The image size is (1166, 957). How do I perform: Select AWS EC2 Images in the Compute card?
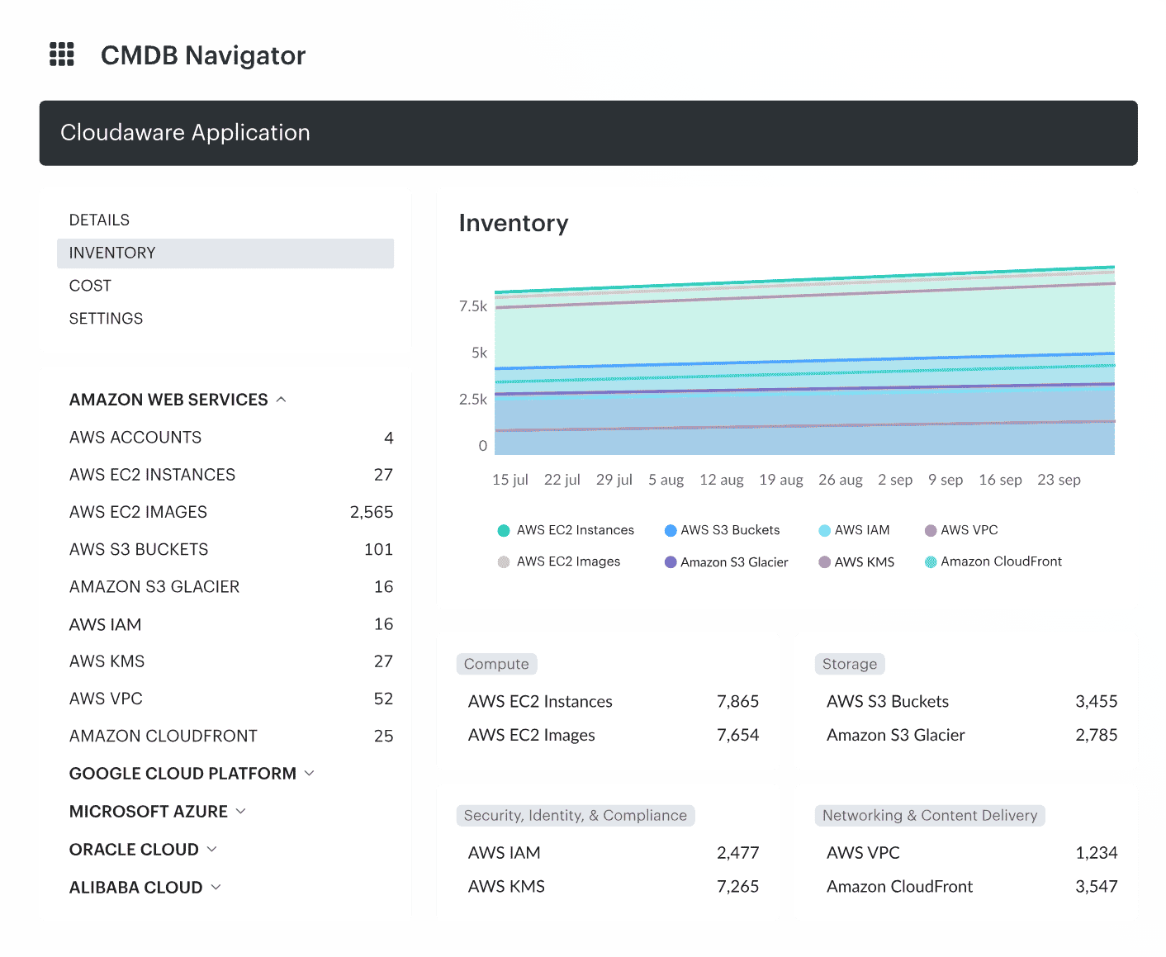(x=531, y=735)
